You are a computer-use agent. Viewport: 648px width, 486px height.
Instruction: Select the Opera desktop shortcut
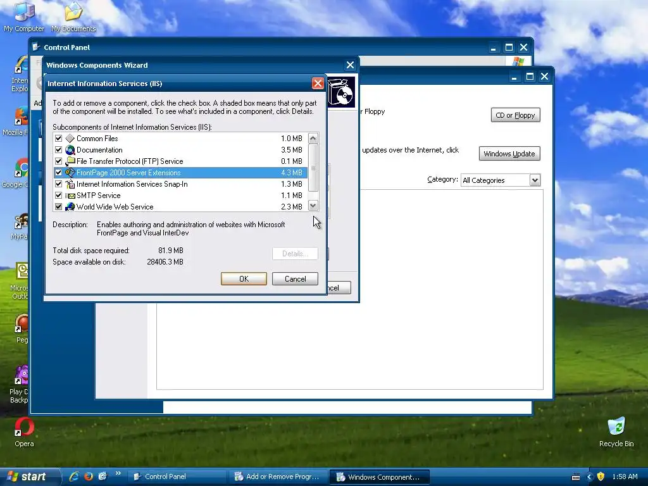(24, 432)
